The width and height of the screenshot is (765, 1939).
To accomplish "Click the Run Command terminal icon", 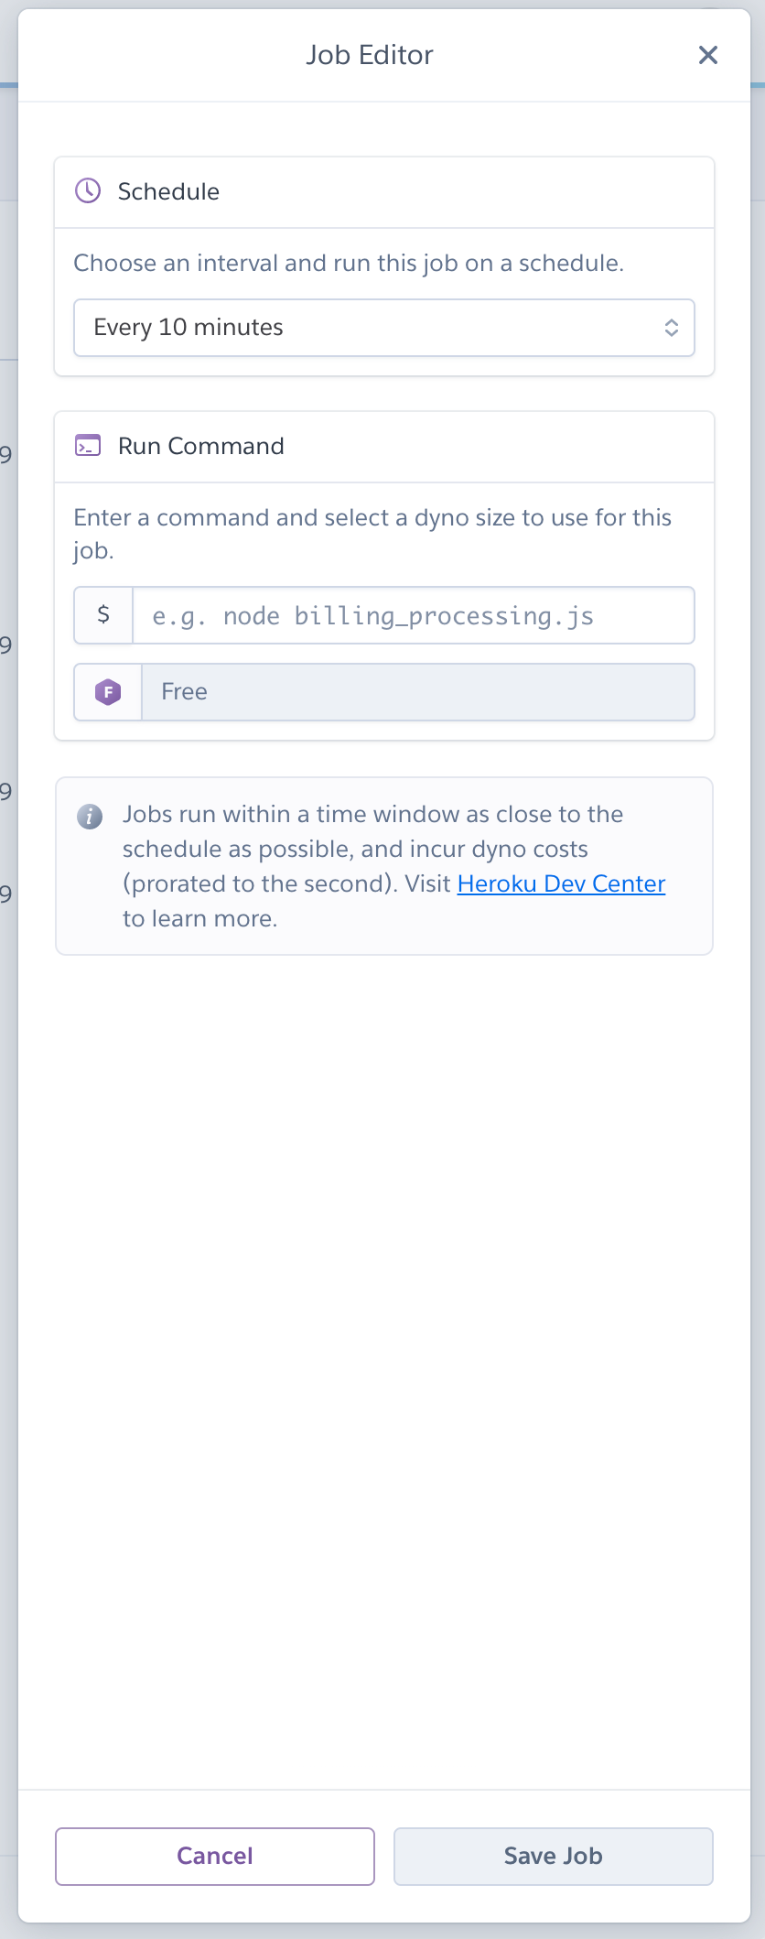I will click(88, 446).
